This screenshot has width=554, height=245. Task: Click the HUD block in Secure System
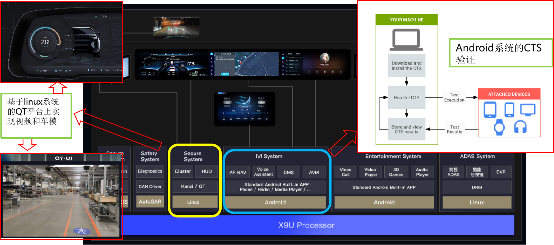pos(207,171)
